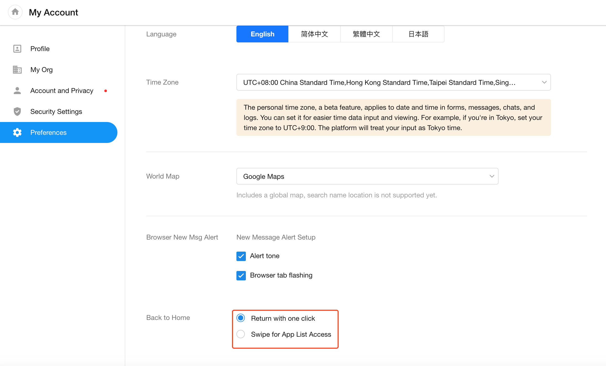This screenshot has height=366, width=606.
Task: Click the My Org building icon
Action: point(17,70)
